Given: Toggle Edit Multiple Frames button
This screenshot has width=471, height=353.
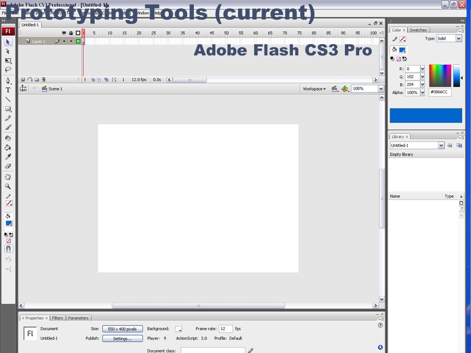Looking at the screenshot, I should pyautogui.click(x=106, y=79).
